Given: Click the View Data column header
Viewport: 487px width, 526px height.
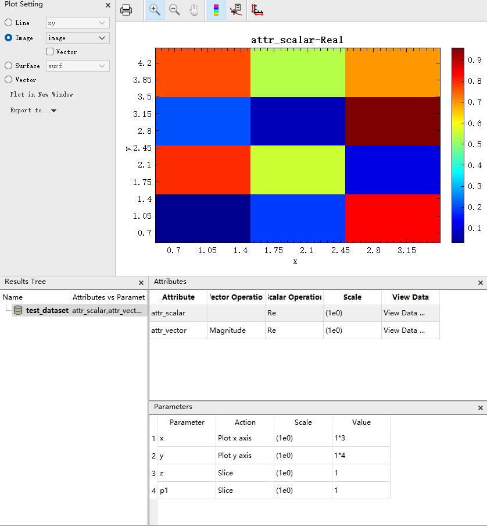Looking at the screenshot, I should point(410,297).
